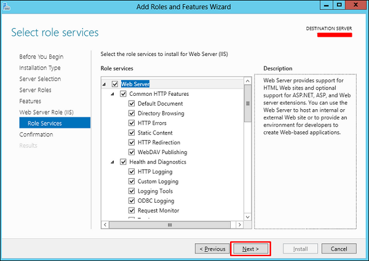Go to the Server Roles step
Image resolution: width=369 pixels, height=261 pixels.
pos(35,90)
